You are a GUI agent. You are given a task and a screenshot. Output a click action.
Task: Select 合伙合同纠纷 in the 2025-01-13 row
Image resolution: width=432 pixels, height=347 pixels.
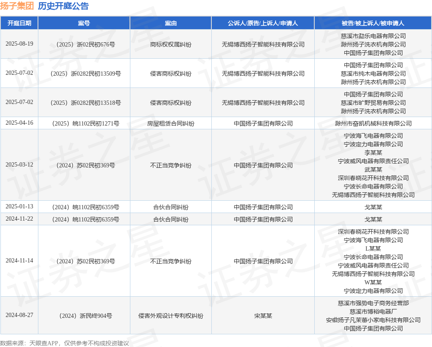[171, 208]
